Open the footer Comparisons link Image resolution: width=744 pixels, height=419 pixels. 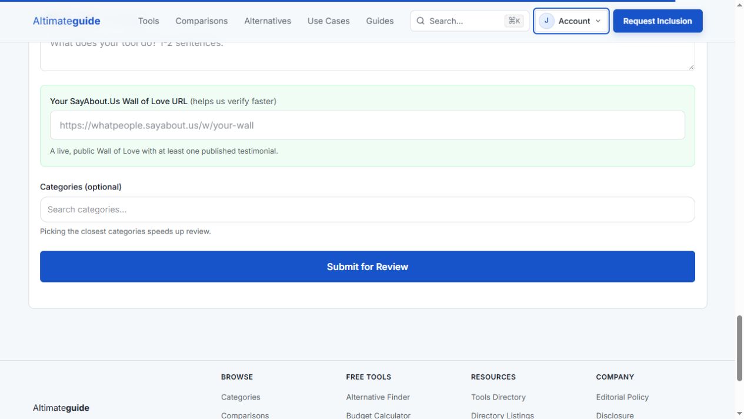pyautogui.click(x=245, y=415)
